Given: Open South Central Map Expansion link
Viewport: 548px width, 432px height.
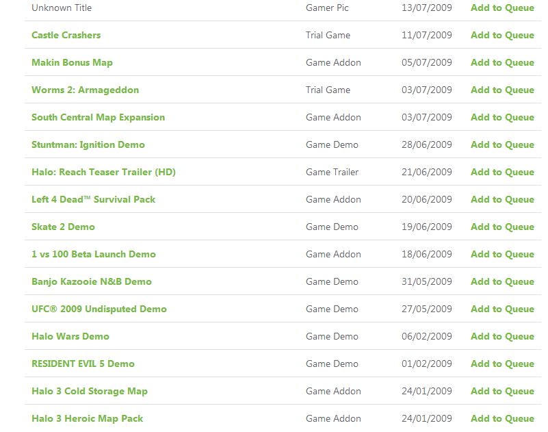Looking at the screenshot, I should pos(99,117).
